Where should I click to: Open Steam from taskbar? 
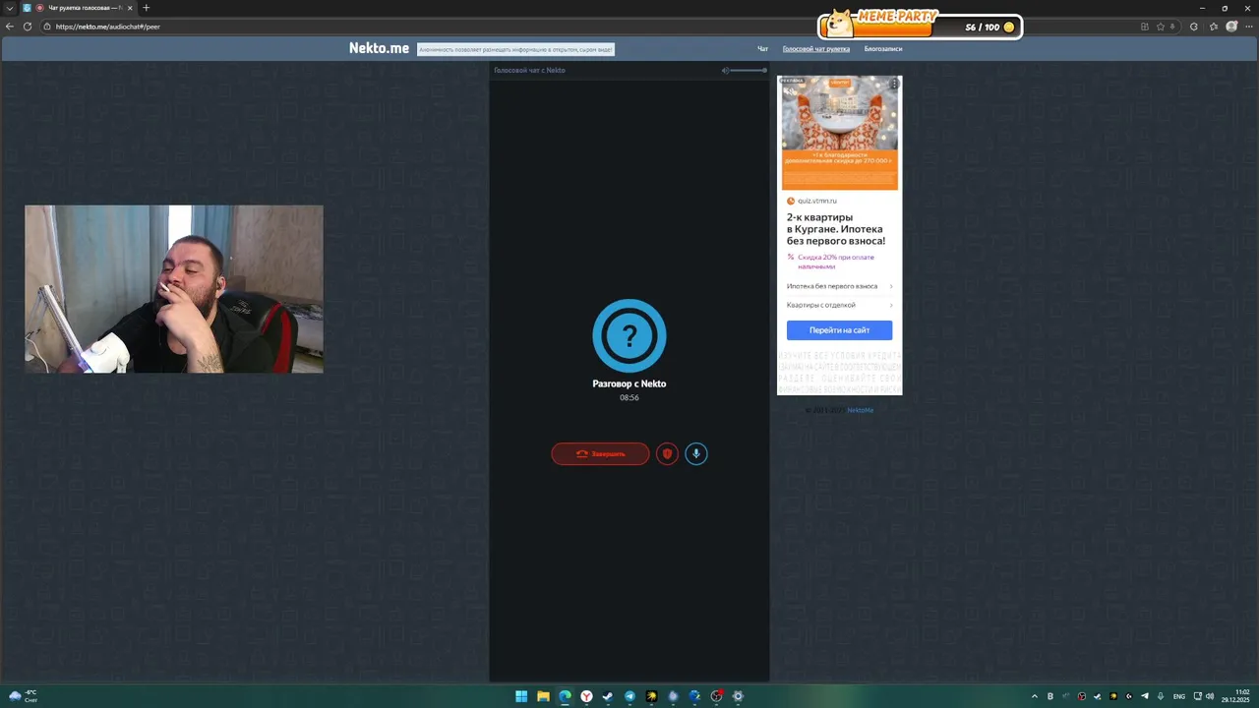point(608,696)
